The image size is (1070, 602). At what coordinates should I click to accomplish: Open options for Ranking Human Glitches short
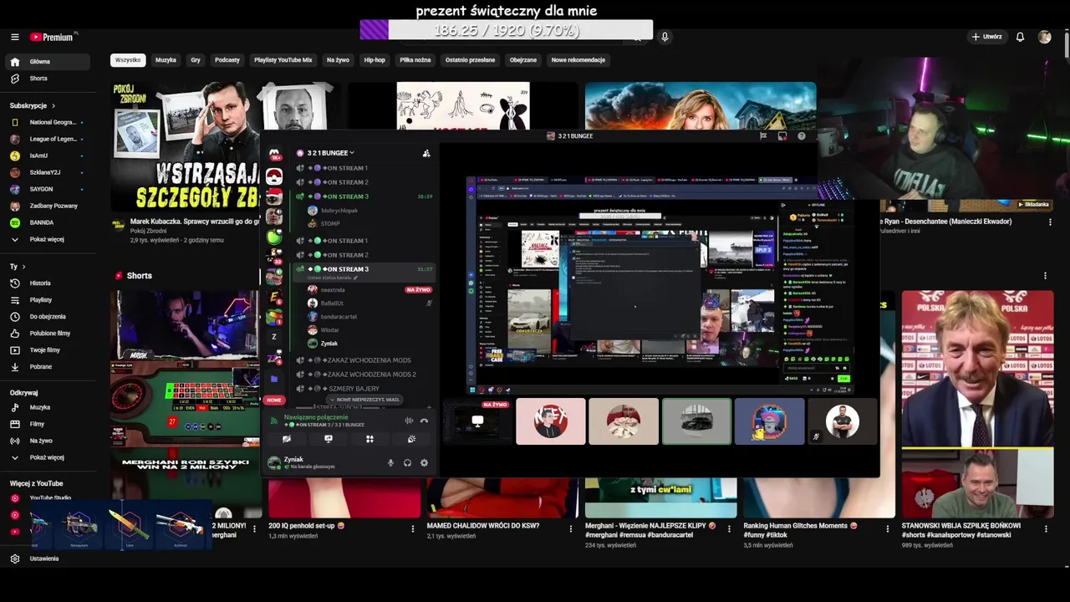point(887,528)
